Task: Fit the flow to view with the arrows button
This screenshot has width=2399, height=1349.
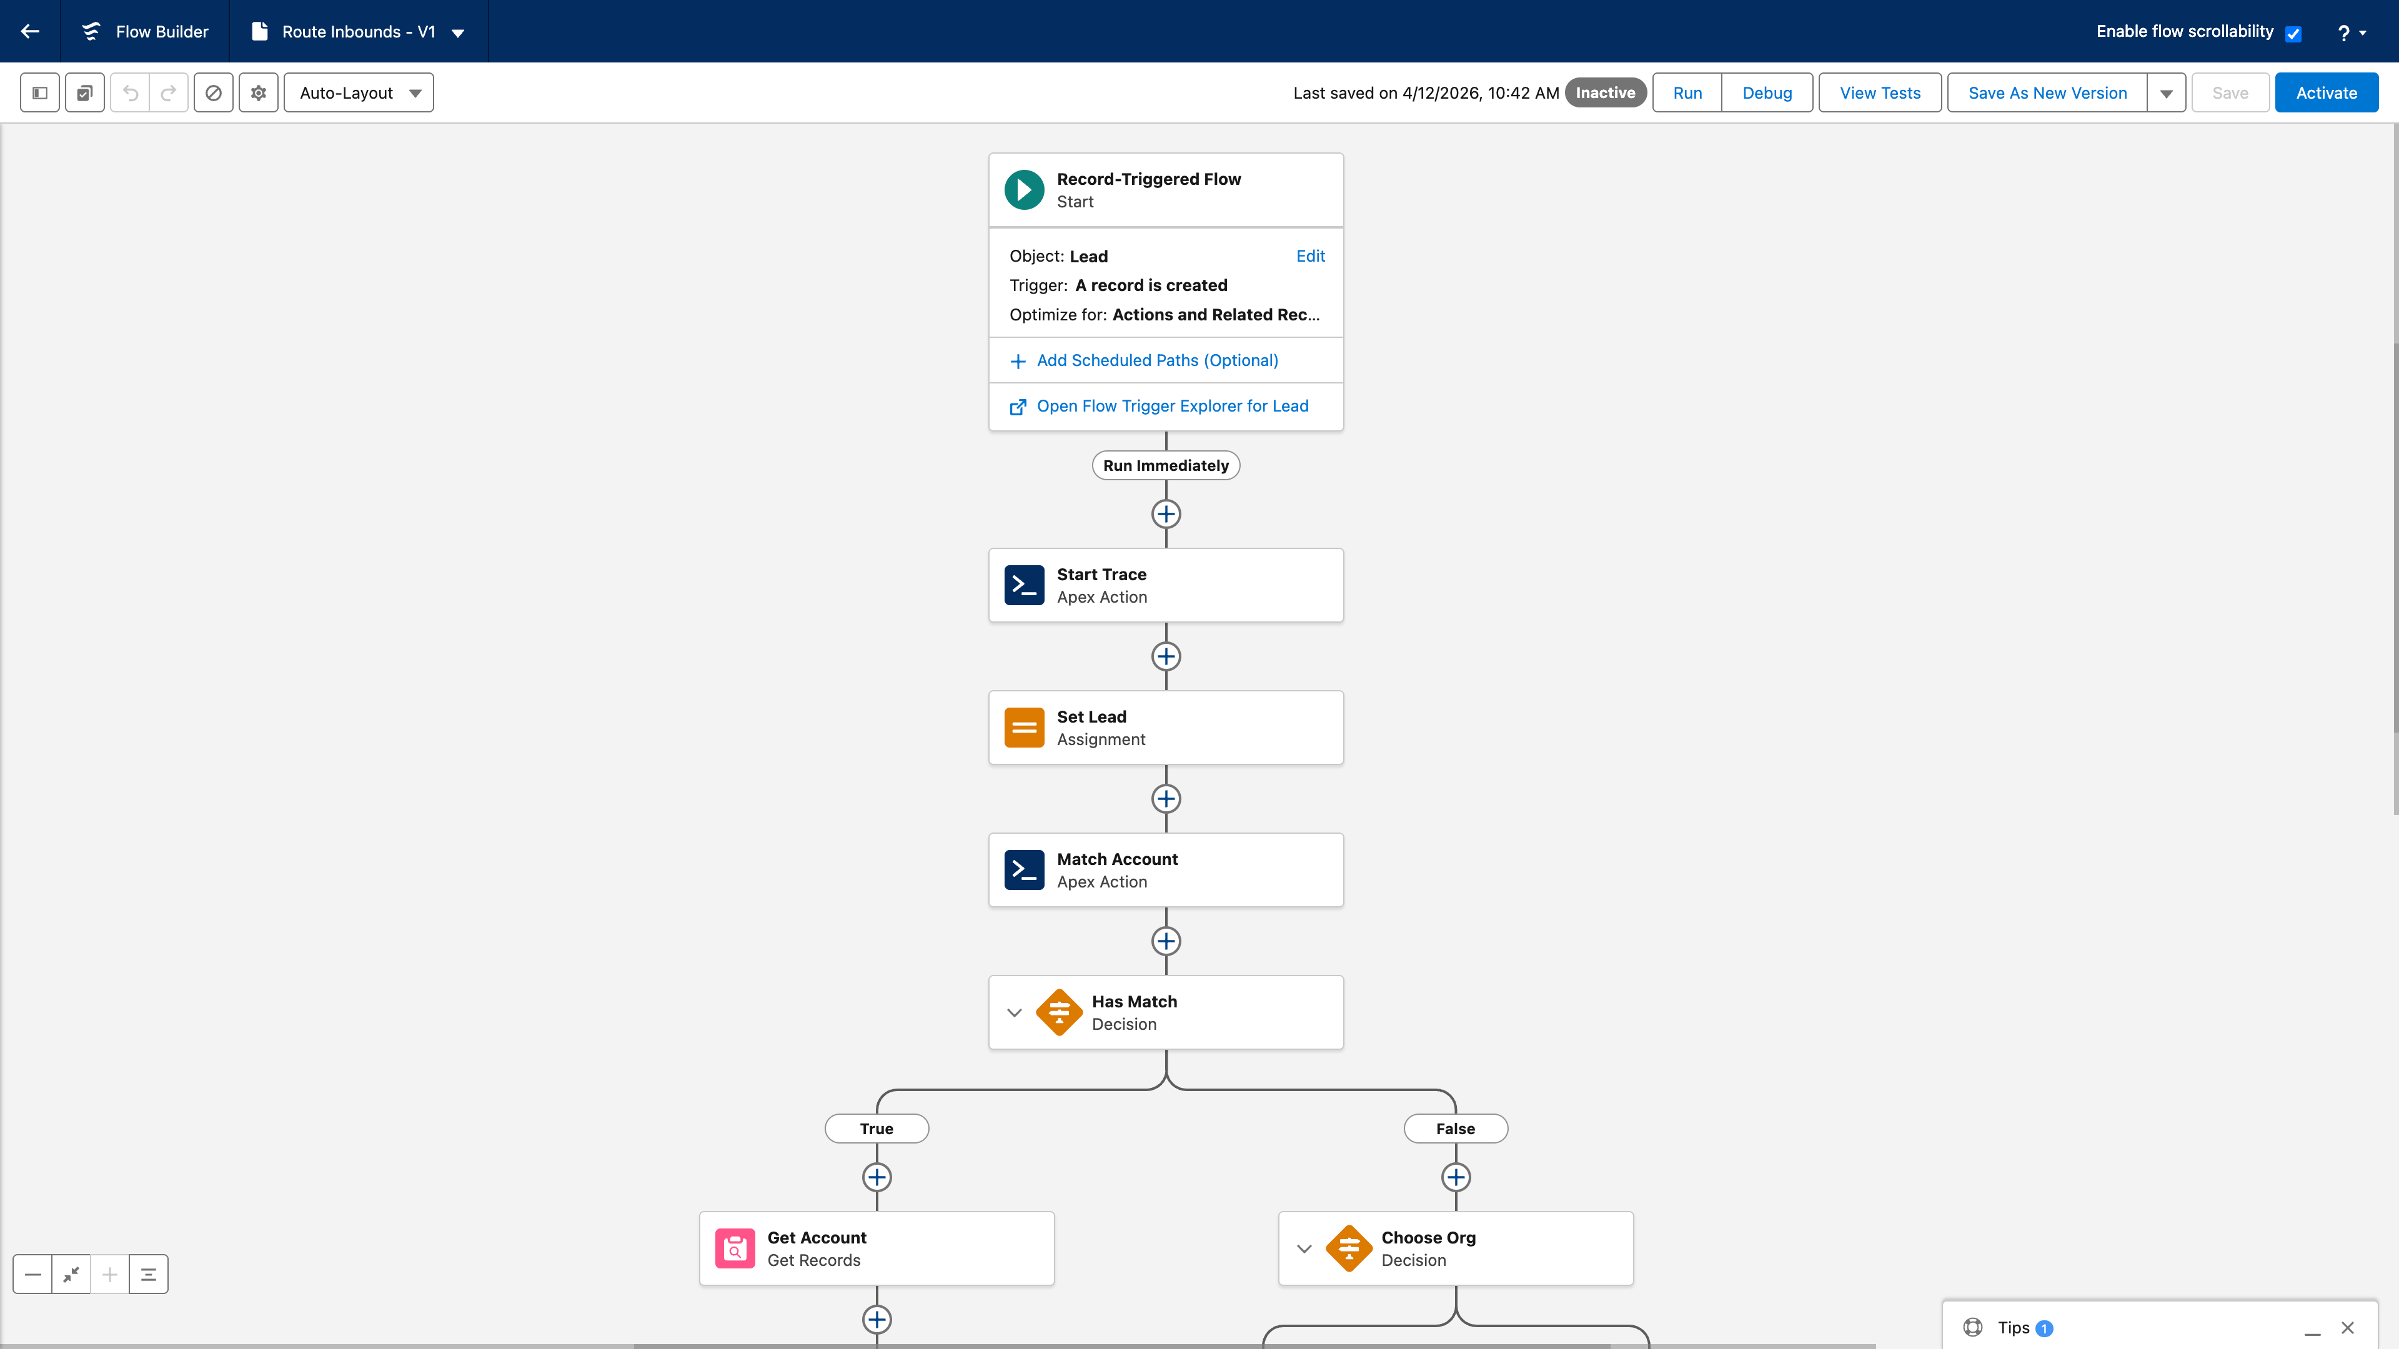Action: [72, 1273]
